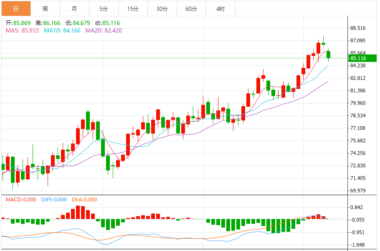Click the 84.238 price axis label
The width and height of the screenshot is (380, 251).
(358, 65)
